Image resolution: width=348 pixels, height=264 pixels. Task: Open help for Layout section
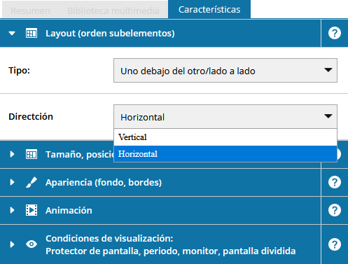335,33
